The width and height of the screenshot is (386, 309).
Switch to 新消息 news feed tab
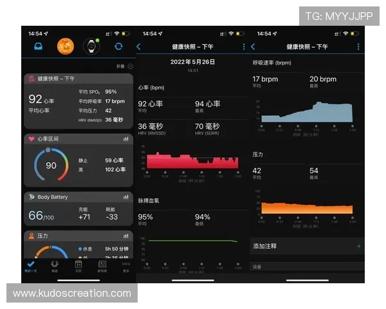pyautogui.click(x=102, y=267)
